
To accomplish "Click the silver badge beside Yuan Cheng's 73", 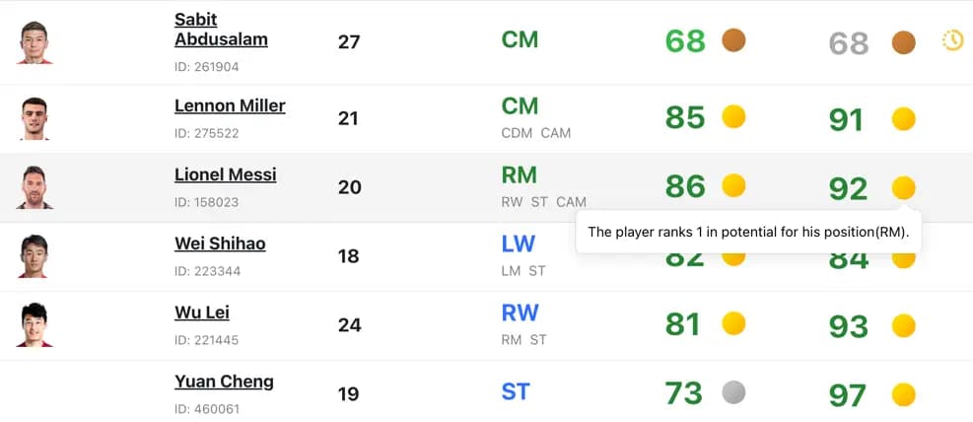I will (733, 392).
